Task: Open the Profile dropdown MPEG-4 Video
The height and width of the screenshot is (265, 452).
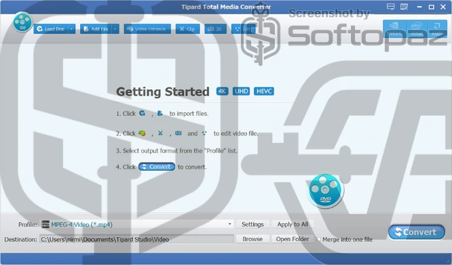Action: pos(136,224)
